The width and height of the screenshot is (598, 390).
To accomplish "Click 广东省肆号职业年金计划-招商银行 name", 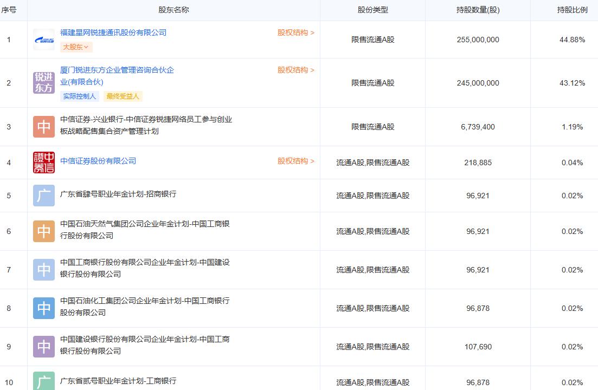I will pos(118,194).
